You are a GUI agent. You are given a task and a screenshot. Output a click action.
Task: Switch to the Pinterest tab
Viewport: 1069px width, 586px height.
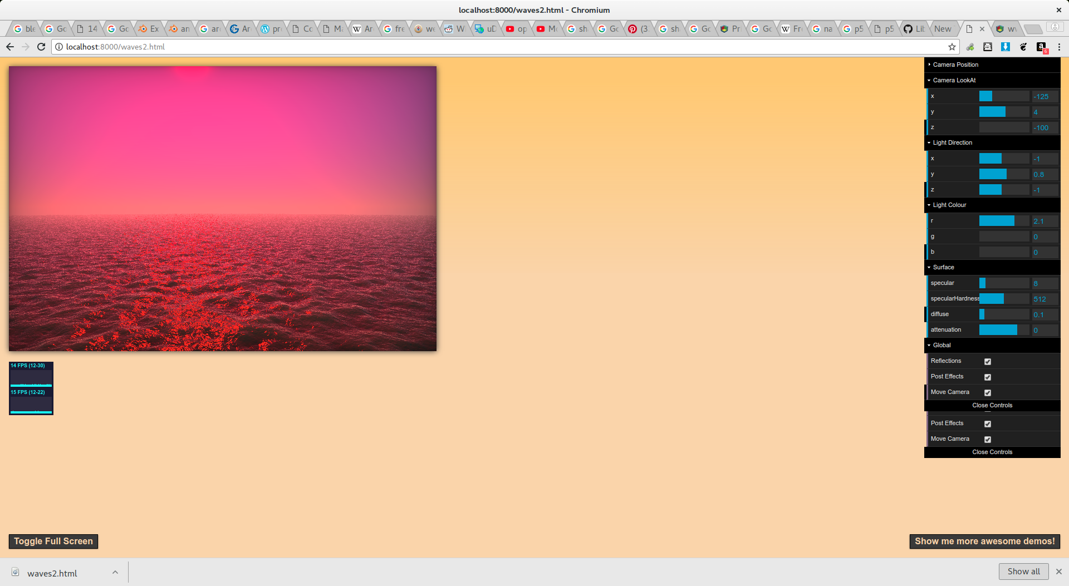coord(638,29)
